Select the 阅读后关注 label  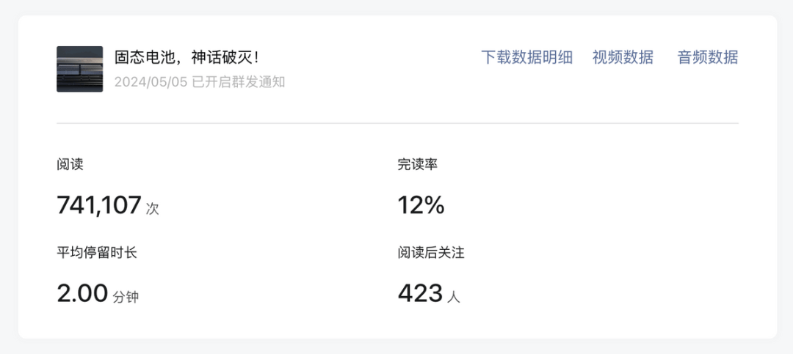(x=431, y=253)
